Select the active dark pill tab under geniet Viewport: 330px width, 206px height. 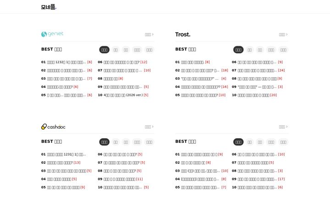104,50
